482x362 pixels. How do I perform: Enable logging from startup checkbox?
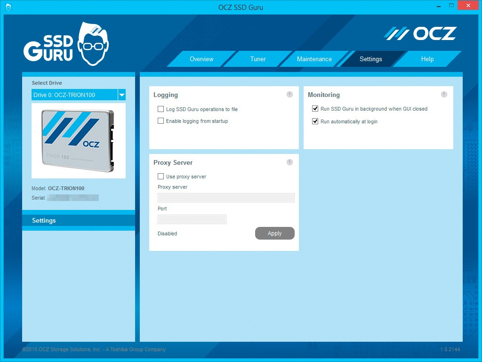click(161, 121)
